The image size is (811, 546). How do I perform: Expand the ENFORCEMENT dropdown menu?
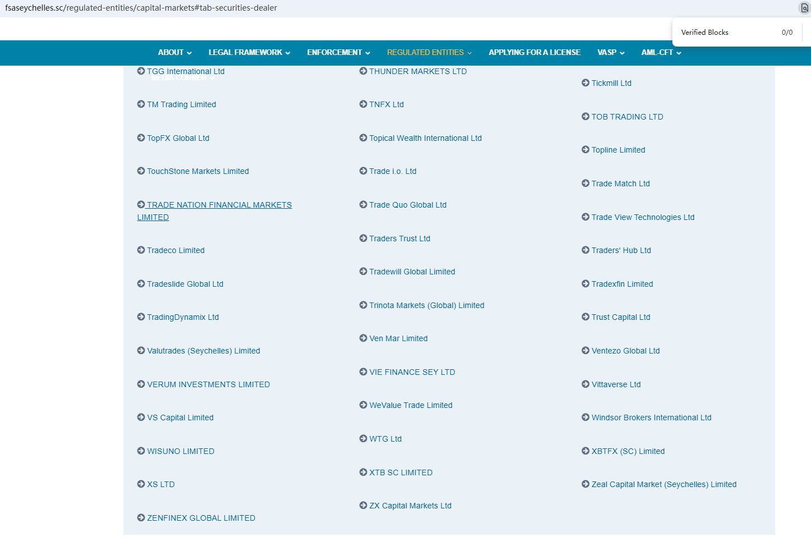point(338,52)
